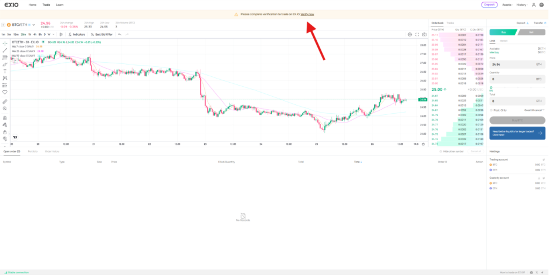Expand the BTC/ETH pair selector
Image resolution: width=549 pixels, height=275 pixels.
click(33, 25)
